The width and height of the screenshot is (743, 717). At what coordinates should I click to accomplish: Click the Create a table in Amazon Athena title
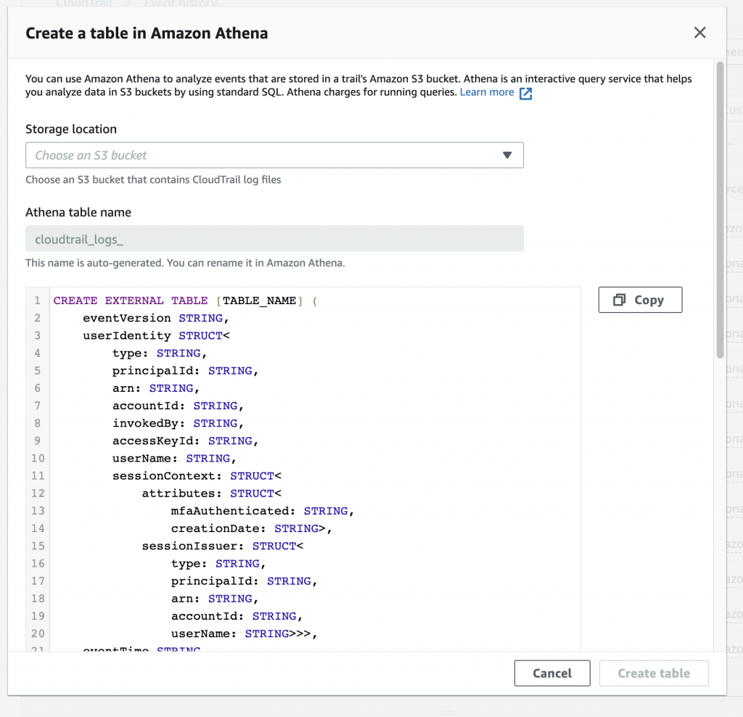[147, 33]
